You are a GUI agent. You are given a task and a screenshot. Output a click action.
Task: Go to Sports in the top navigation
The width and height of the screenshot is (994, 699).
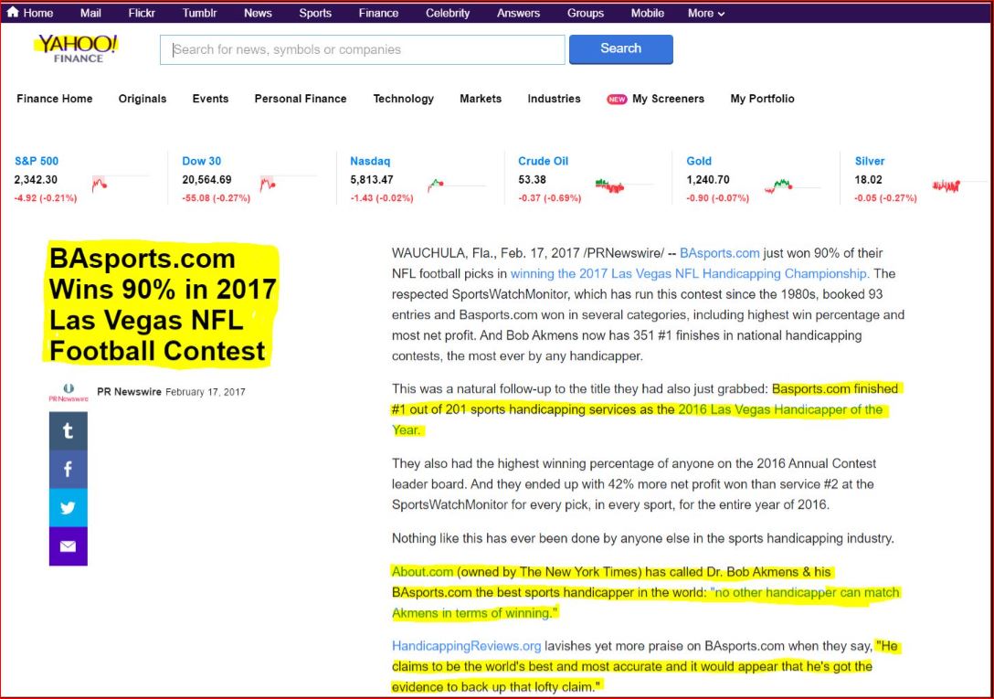click(315, 13)
